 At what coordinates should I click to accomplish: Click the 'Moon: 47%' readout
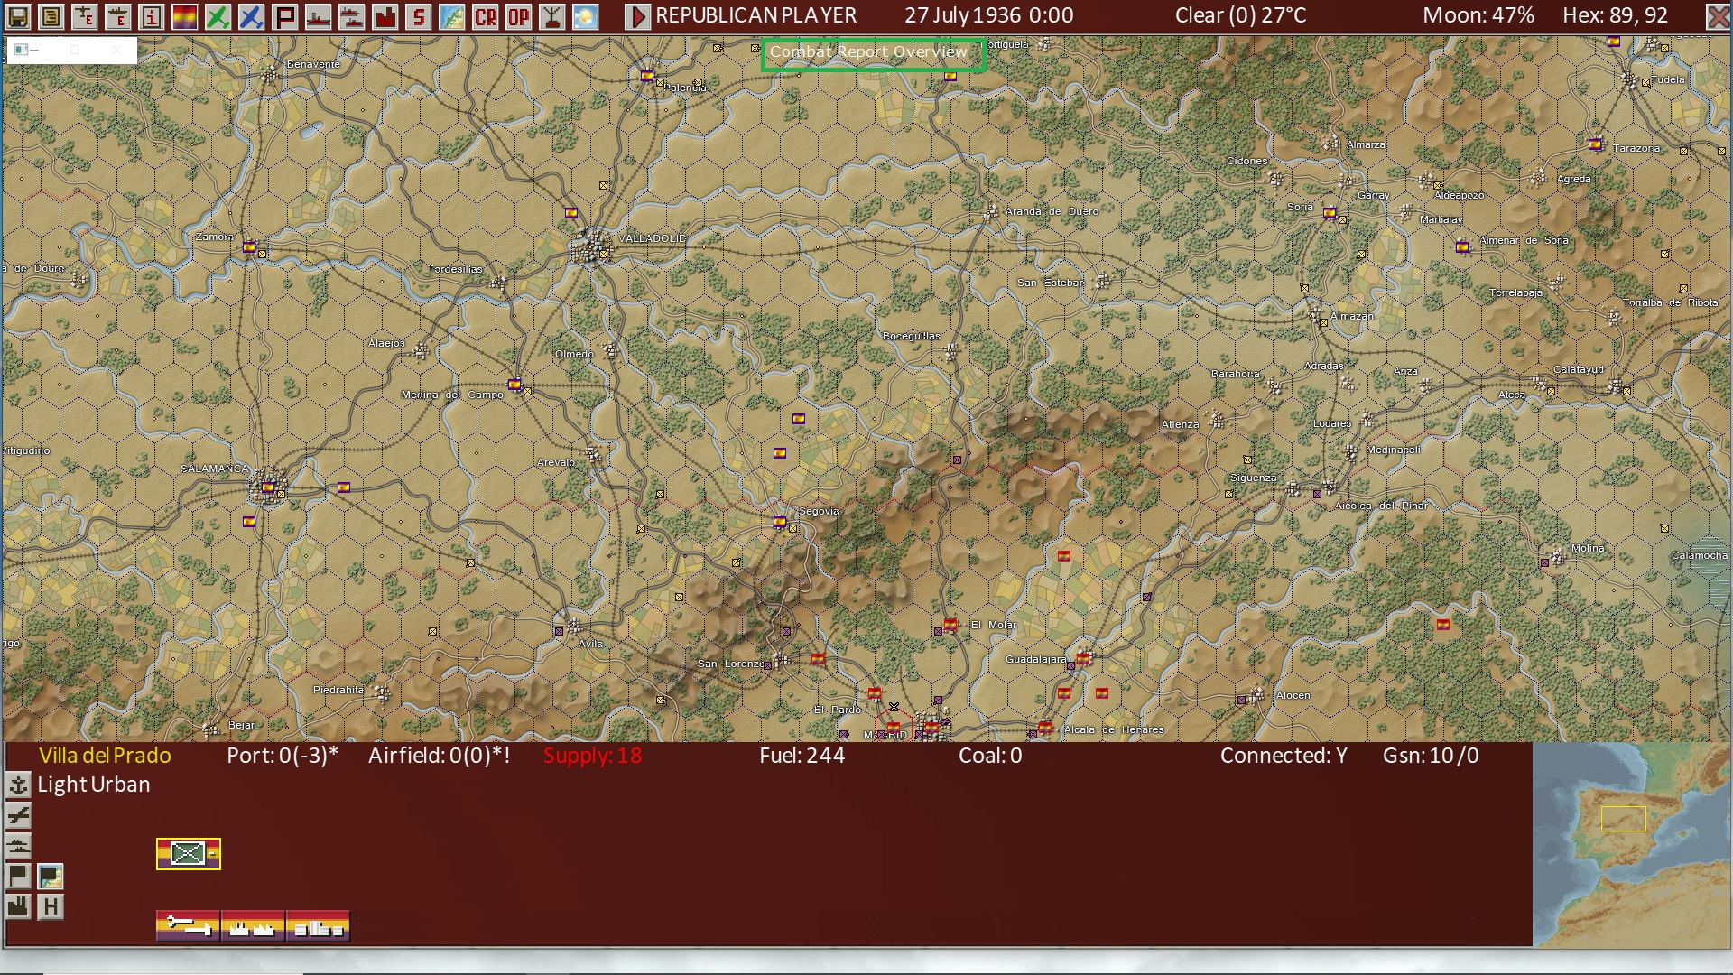[1478, 15]
